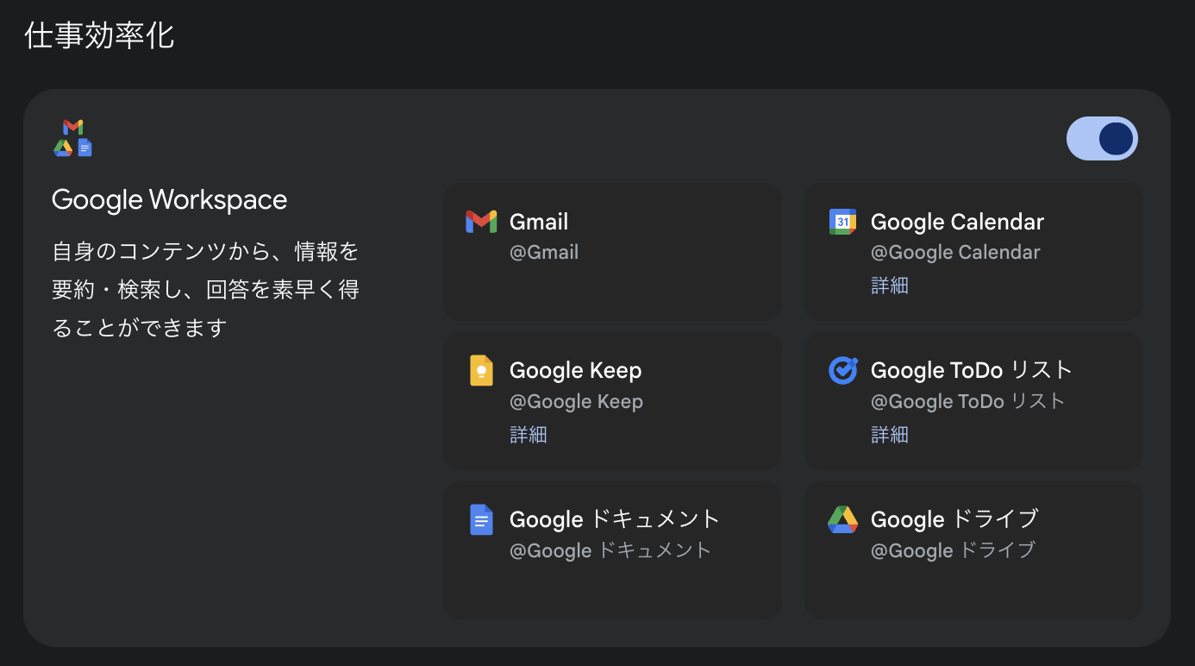Select the Gmail card title
Image resolution: width=1195 pixels, height=666 pixels.
tap(539, 222)
